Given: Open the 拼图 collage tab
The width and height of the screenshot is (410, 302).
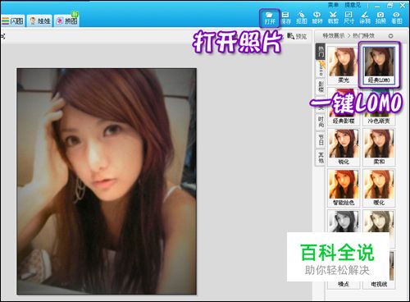Looking at the screenshot, I should [67, 21].
